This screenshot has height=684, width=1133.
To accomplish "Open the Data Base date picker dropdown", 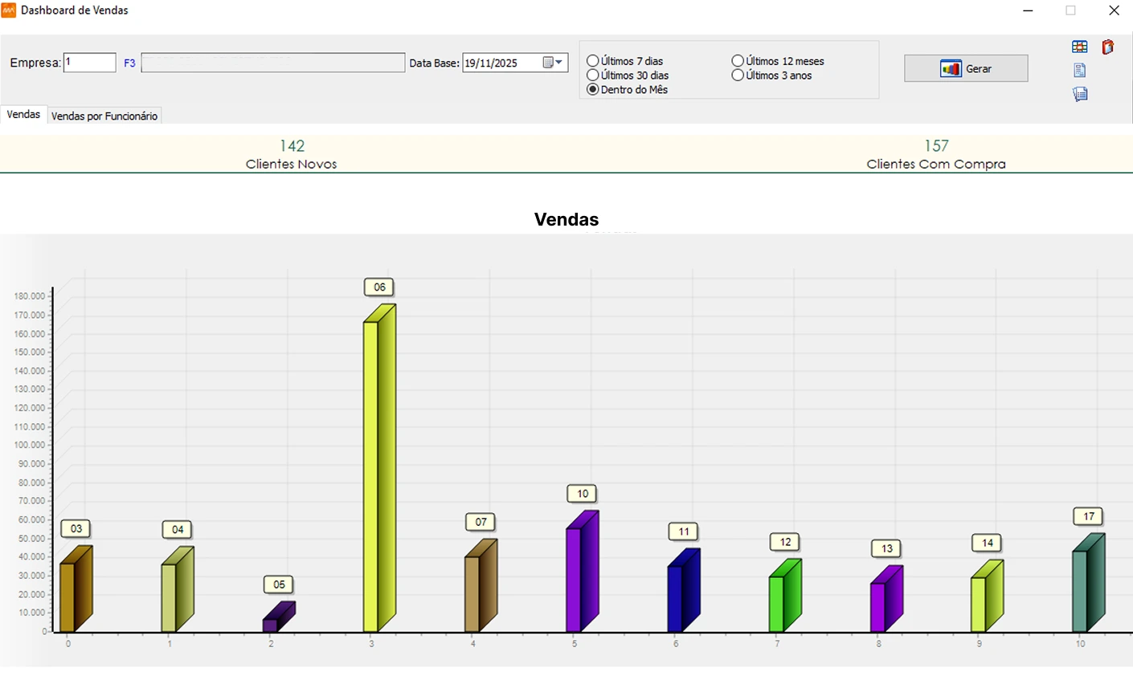I will tap(554, 63).
